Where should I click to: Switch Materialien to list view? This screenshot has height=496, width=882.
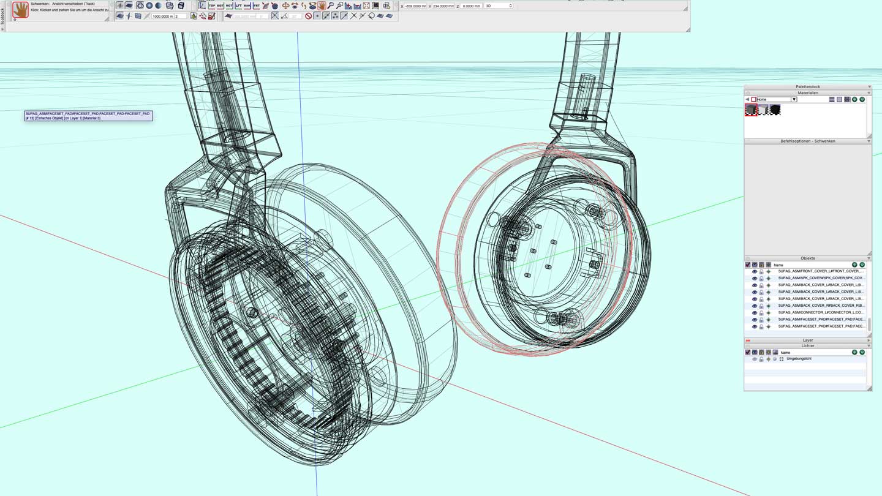pos(832,99)
